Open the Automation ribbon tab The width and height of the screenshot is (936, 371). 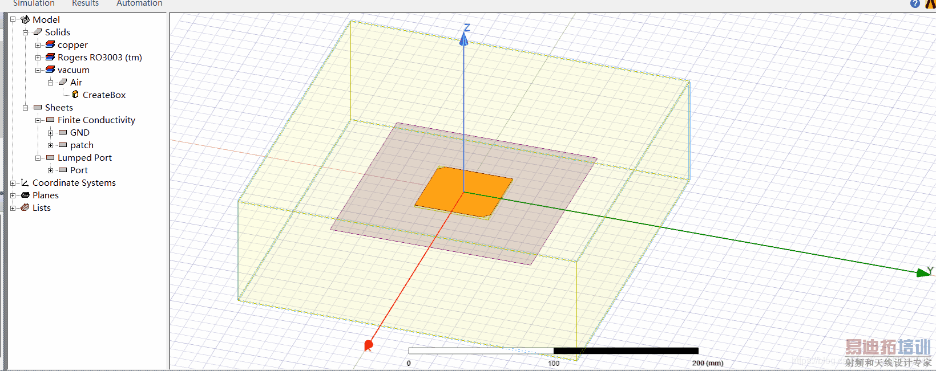(139, 3)
